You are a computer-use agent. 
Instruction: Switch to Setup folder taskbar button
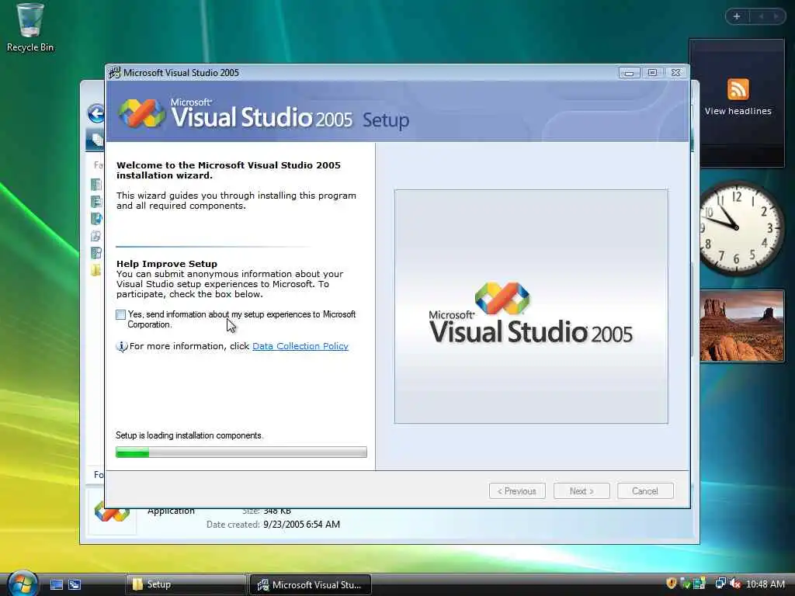pyautogui.click(x=186, y=584)
